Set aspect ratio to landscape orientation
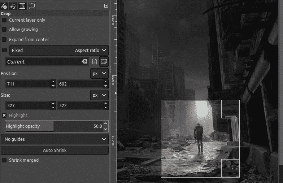Screen dimensions: 283x183 104,62
